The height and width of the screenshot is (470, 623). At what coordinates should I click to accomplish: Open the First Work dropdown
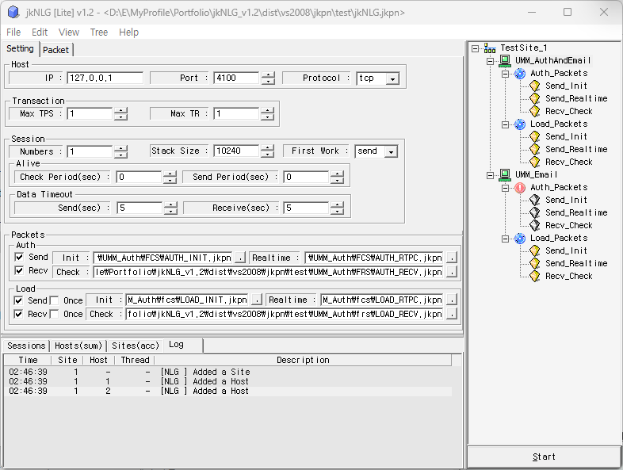click(x=390, y=151)
